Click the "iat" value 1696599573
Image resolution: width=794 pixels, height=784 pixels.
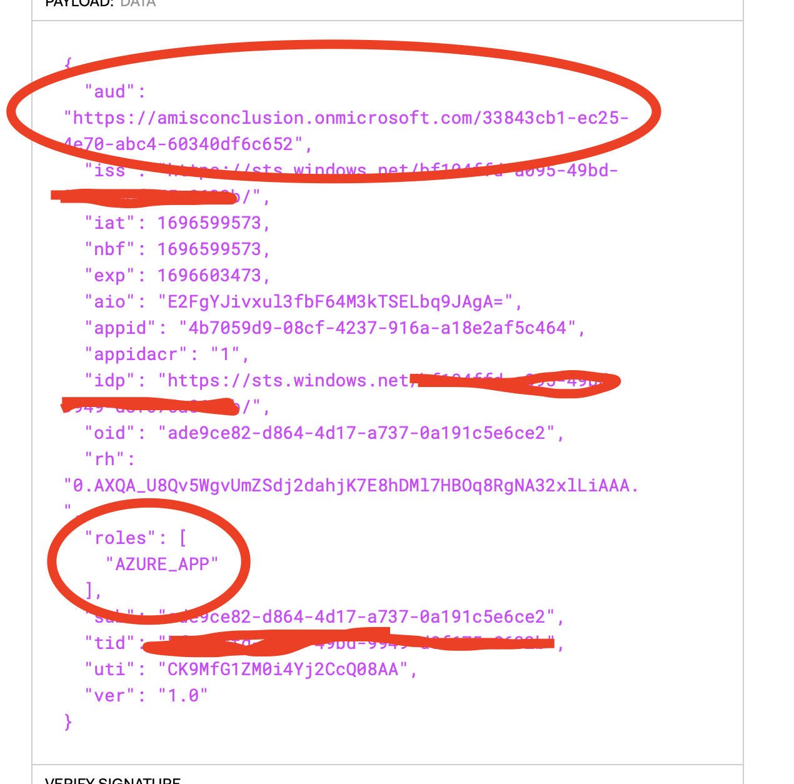click(209, 223)
